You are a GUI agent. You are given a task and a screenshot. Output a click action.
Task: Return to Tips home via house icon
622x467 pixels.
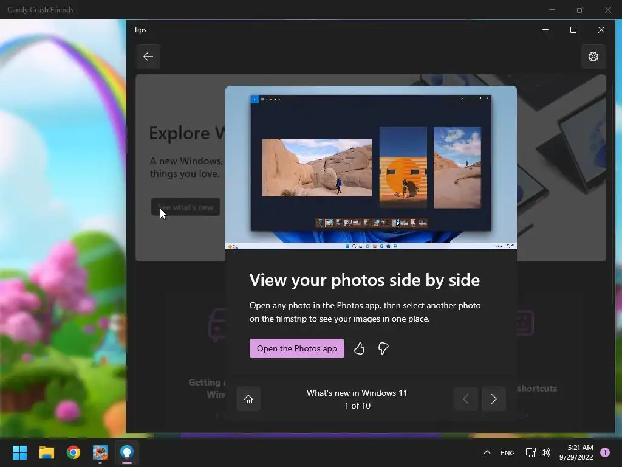248,399
